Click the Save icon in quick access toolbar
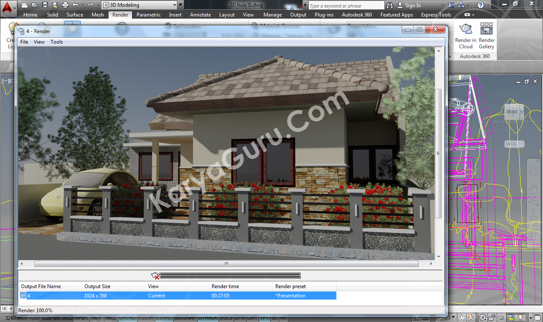Image resolution: width=543 pixels, height=322 pixels. pos(45,5)
